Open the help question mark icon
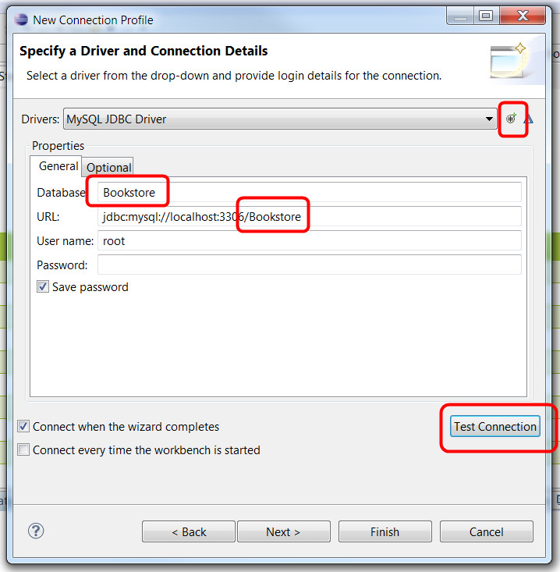Image resolution: width=560 pixels, height=572 pixels. click(x=36, y=531)
